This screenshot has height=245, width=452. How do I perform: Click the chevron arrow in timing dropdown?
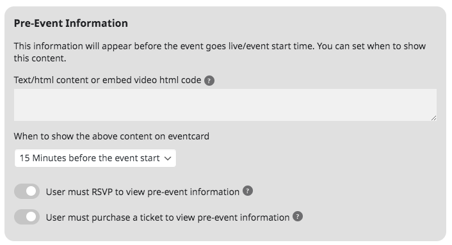[x=168, y=158]
